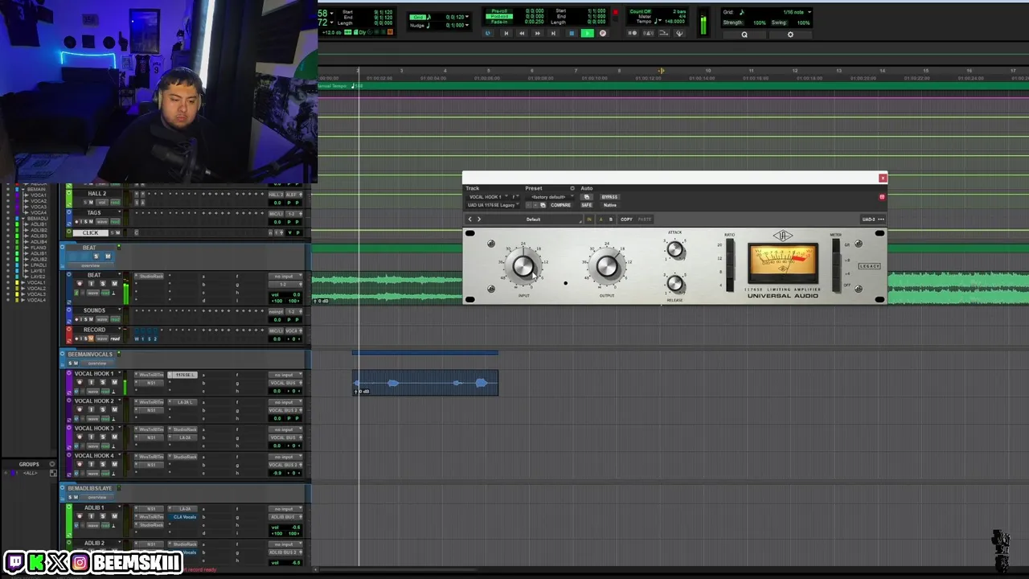The image size is (1029, 579).
Task: Mute the BEAT track
Action: 114,283
